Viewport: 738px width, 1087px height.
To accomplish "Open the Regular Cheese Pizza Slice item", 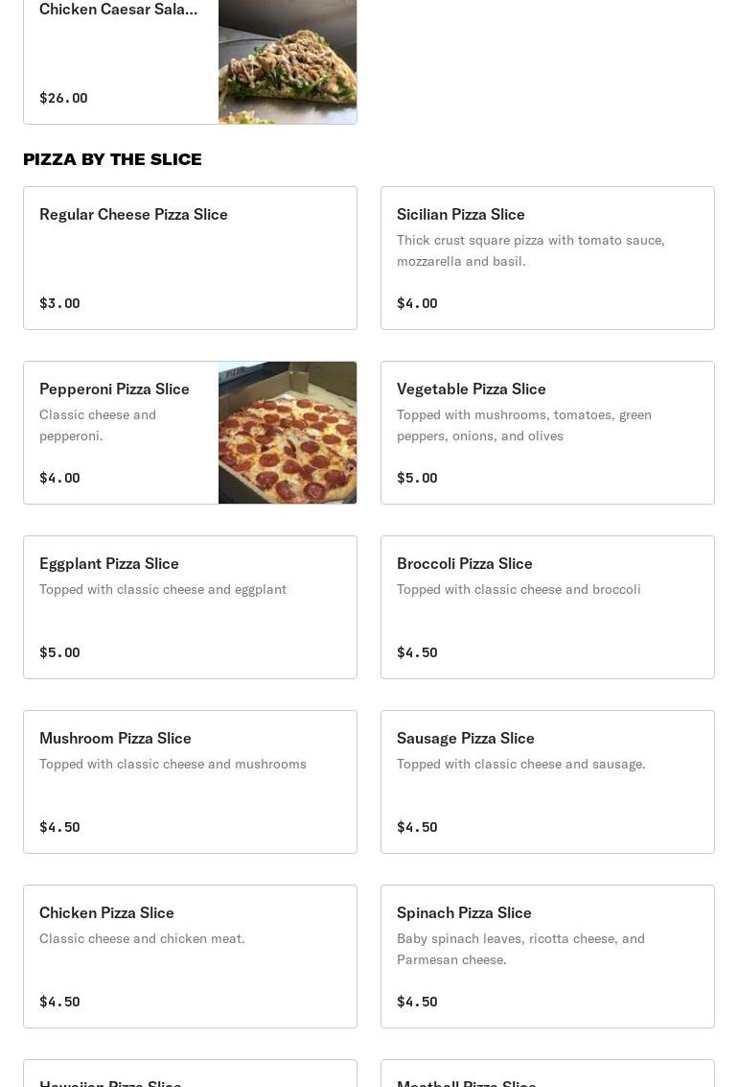I will pyautogui.click(x=191, y=258).
